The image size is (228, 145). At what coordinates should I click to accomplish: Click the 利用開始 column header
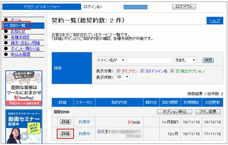pyautogui.click(x=191, y=102)
